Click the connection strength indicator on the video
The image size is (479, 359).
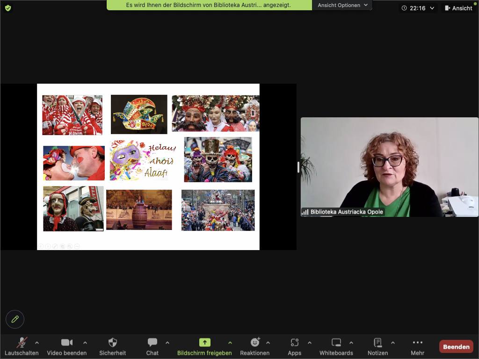(x=305, y=211)
